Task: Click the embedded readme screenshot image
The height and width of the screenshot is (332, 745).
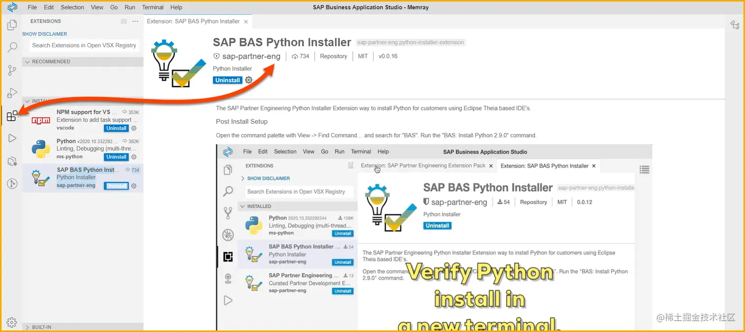Action: tap(434, 237)
